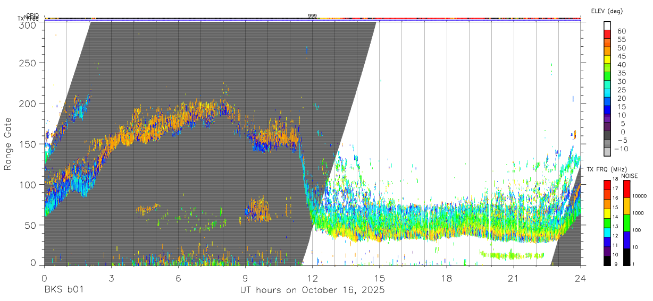Pick the yellow segment of the ELEV color bar

(x=608, y=59)
